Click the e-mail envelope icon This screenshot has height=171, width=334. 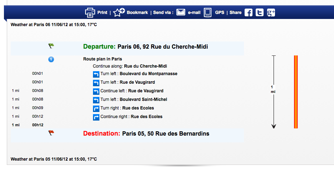coord(181,13)
